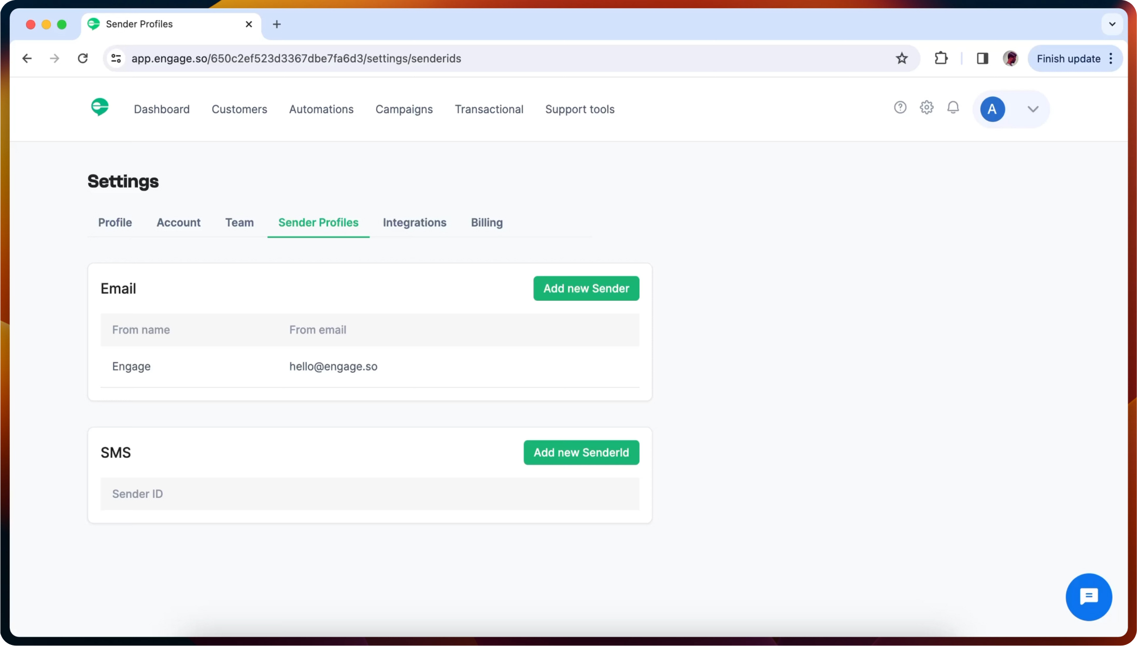Open the browser extensions puzzle icon
The height and width of the screenshot is (646, 1137).
941,58
